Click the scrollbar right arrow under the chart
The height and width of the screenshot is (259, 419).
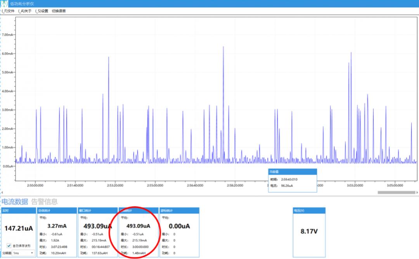(417, 192)
